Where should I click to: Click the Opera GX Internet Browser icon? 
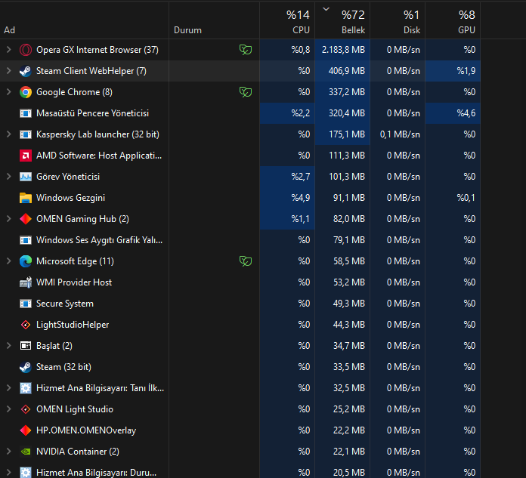click(26, 50)
